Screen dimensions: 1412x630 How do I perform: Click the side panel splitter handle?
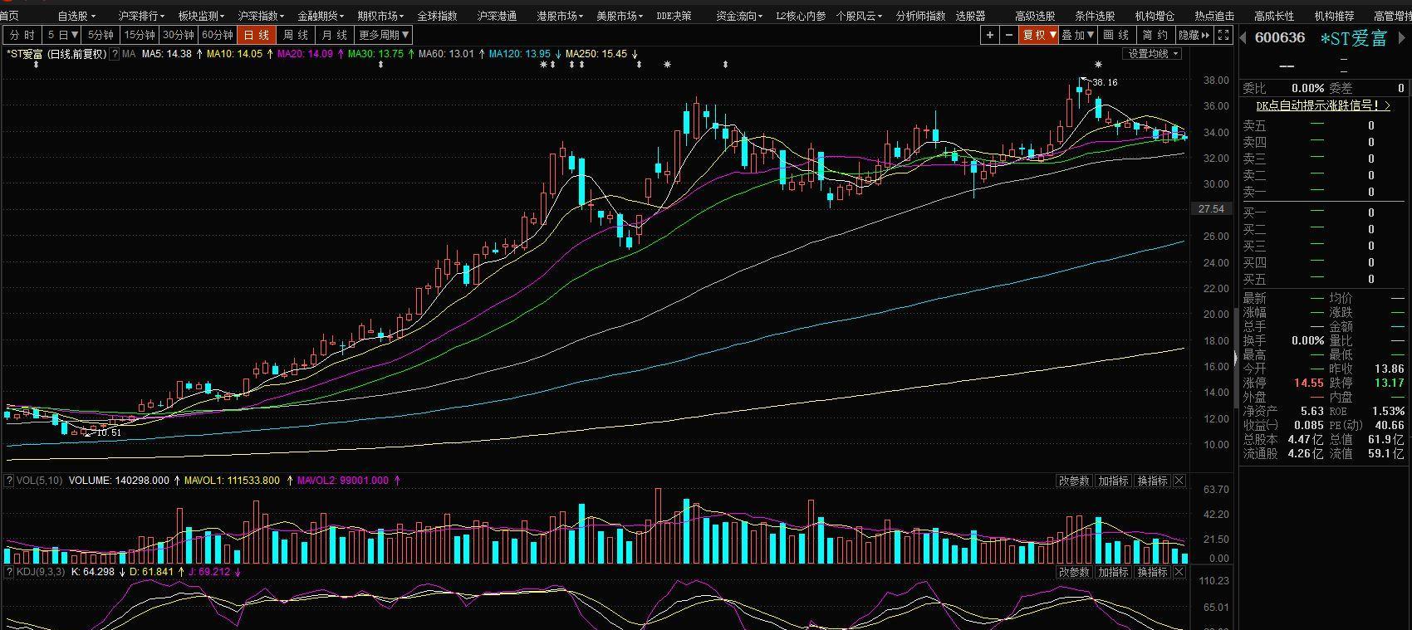(1236, 357)
